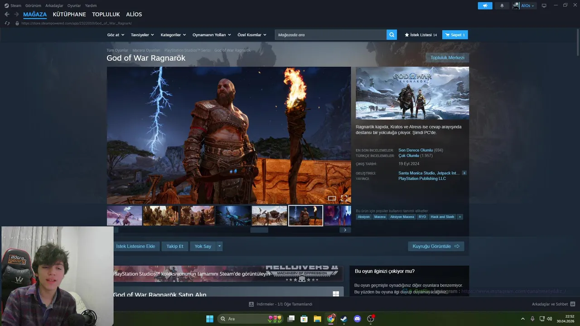Enter fullscreen on media viewer
The image size is (580, 326).
344,198
